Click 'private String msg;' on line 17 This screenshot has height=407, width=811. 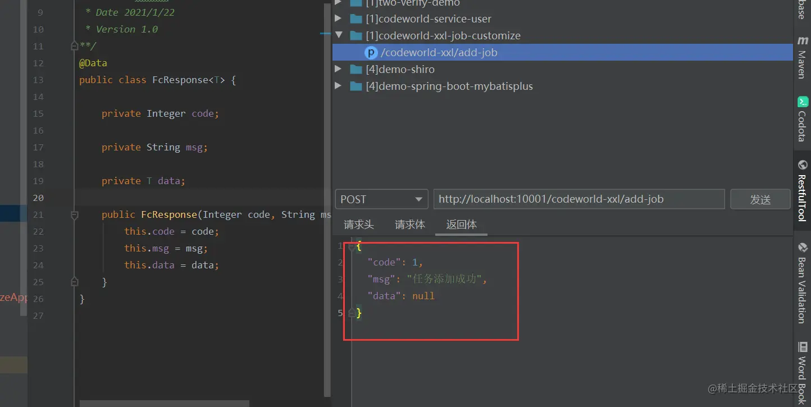(x=154, y=147)
